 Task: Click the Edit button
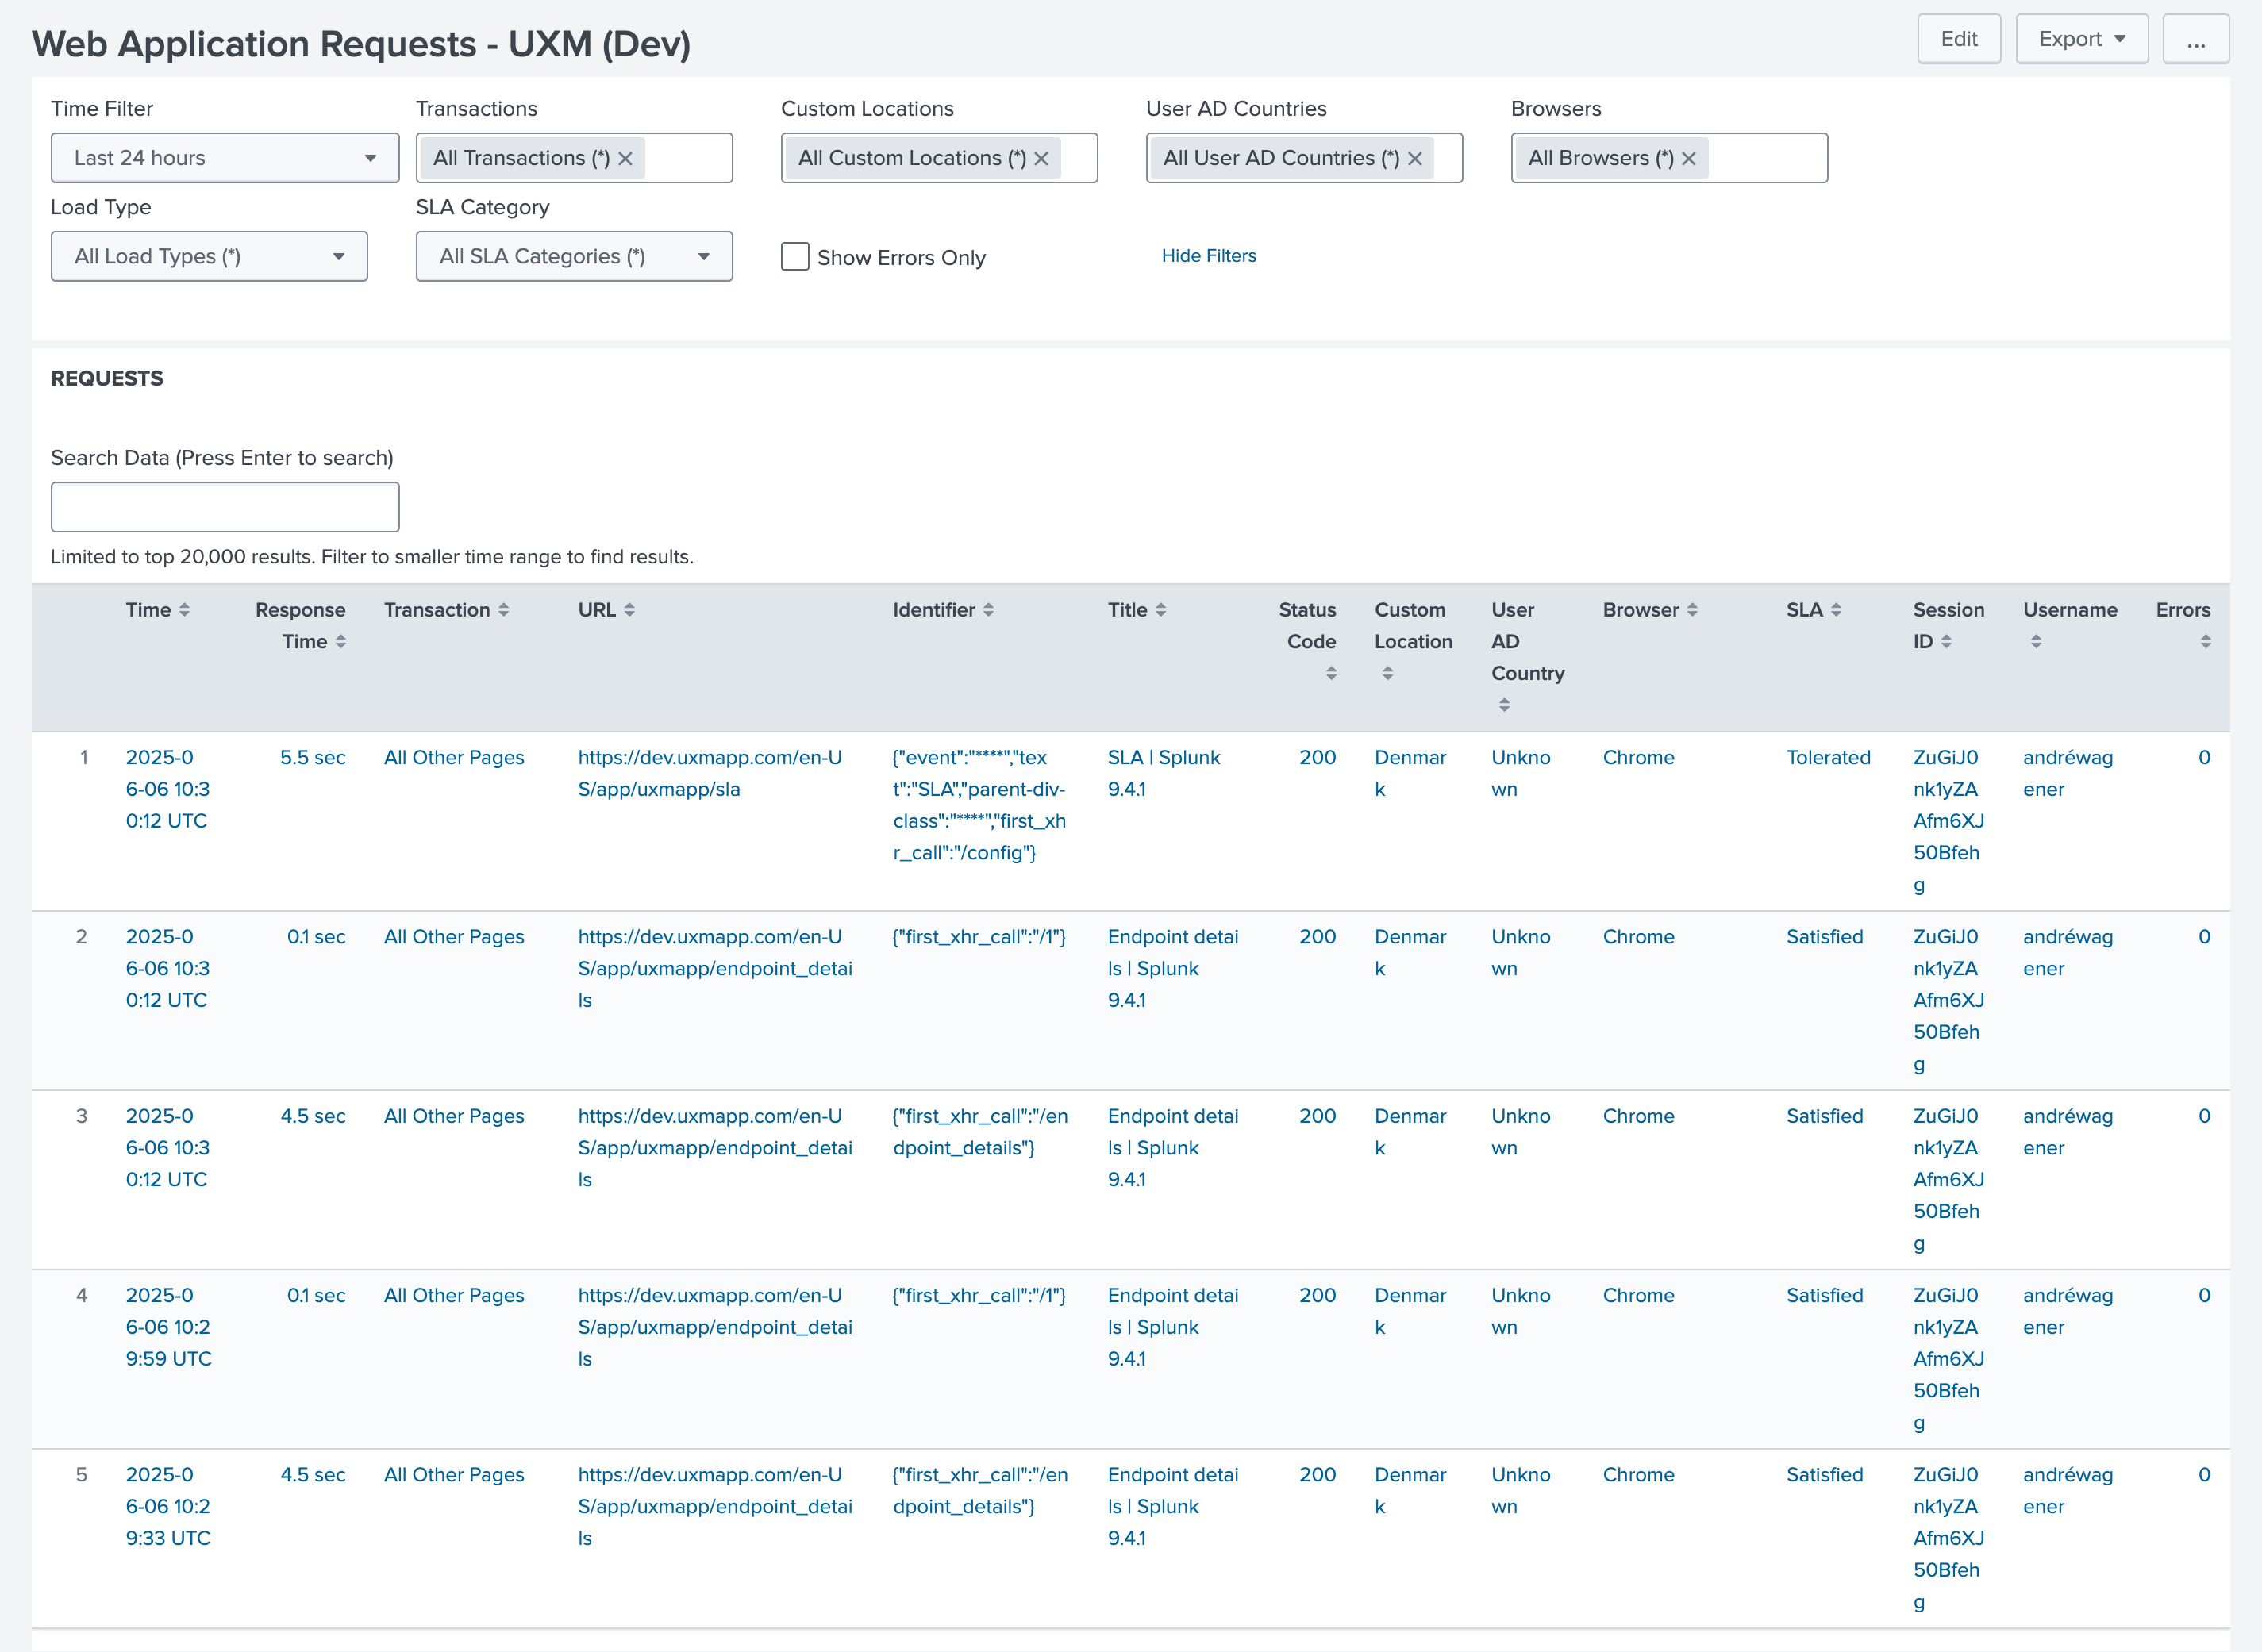click(x=1958, y=40)
